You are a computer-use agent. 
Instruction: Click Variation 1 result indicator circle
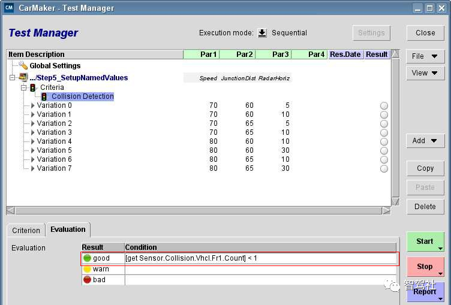pos(384,114)
